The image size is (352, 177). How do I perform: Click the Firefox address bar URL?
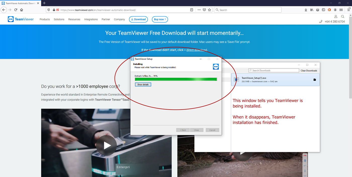click(98, 10)
